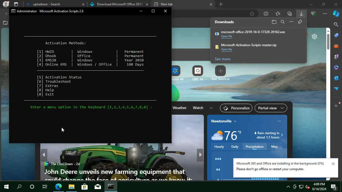This screenshot has height=192, width=342.
Task: Open File Explorer from taskbar
Action: pos(71,187)
